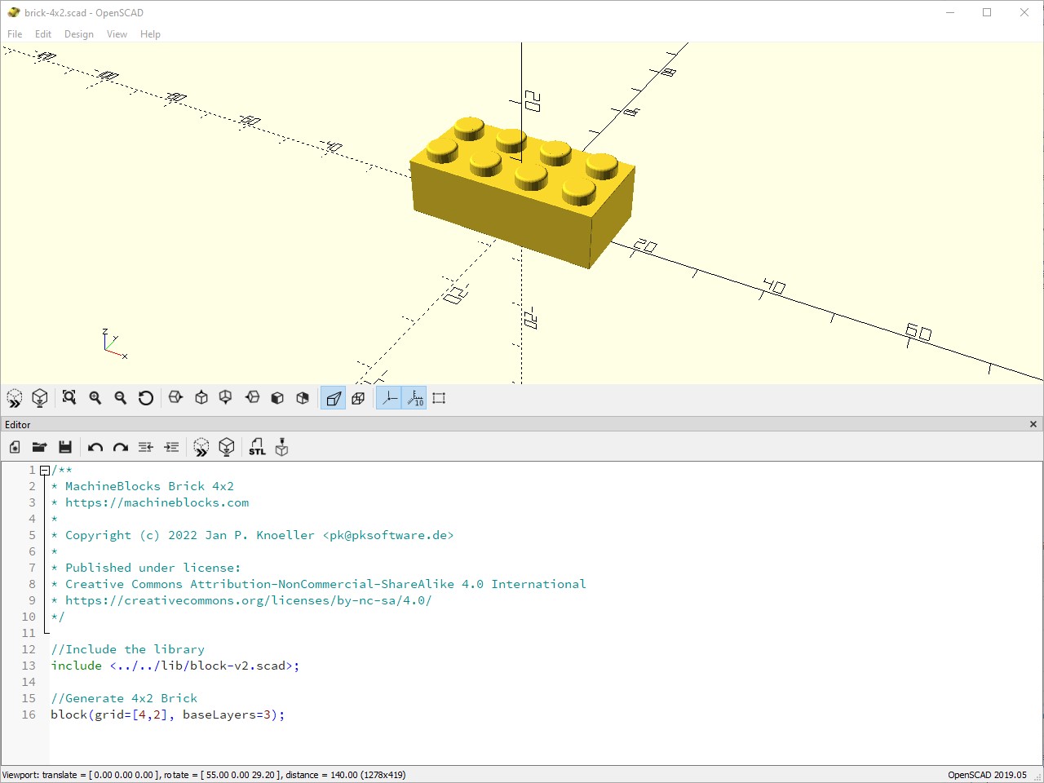Click View All magnifier icon
1044x783 pixels.
(x=69, y=398)
